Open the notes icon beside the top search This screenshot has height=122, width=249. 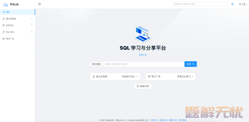point(233,4)
